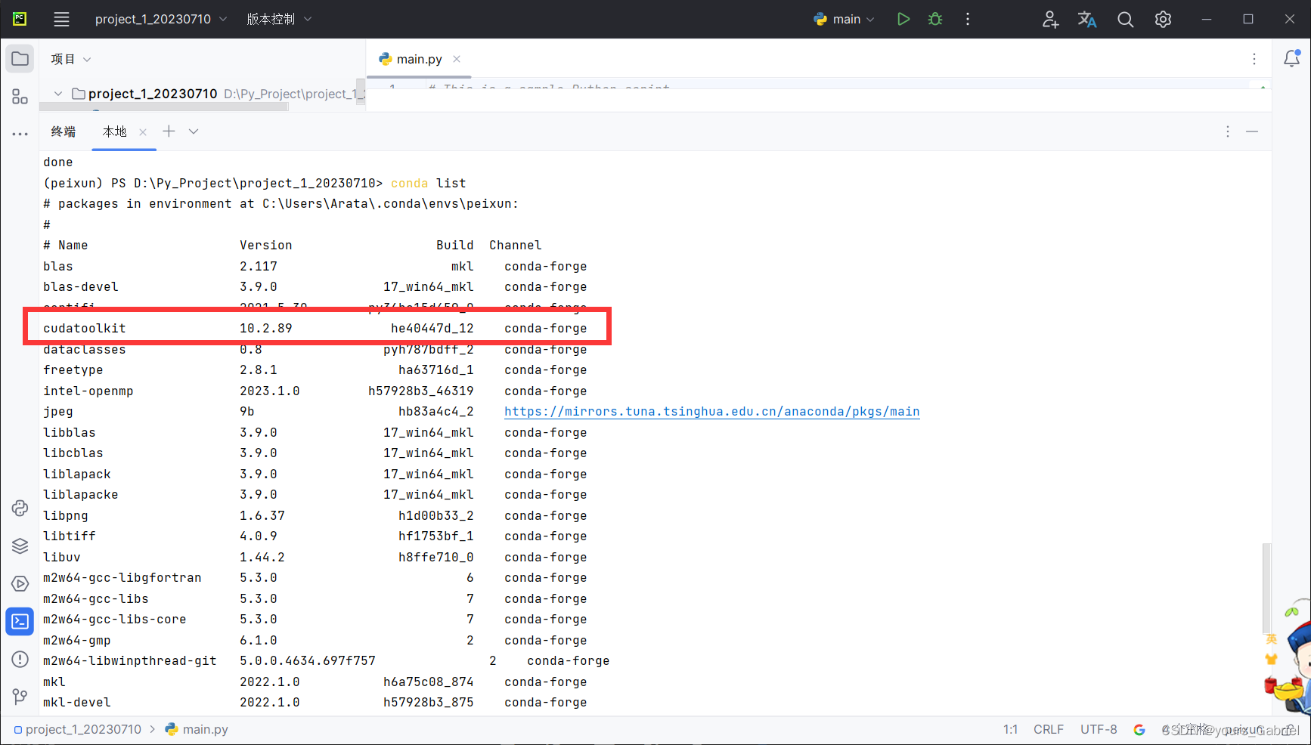
Task: Switch to the 本地 terminal tab
Action: [115, 131]
